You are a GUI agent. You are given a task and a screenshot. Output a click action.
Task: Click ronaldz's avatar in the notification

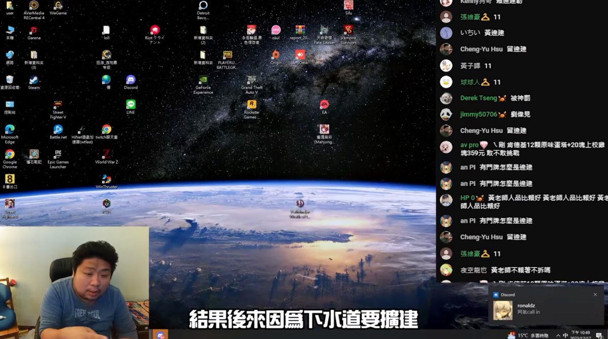coord(503,311)
